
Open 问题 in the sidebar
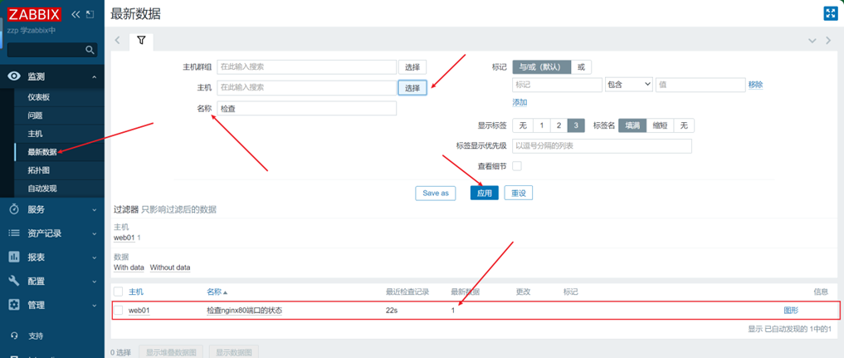35,115
